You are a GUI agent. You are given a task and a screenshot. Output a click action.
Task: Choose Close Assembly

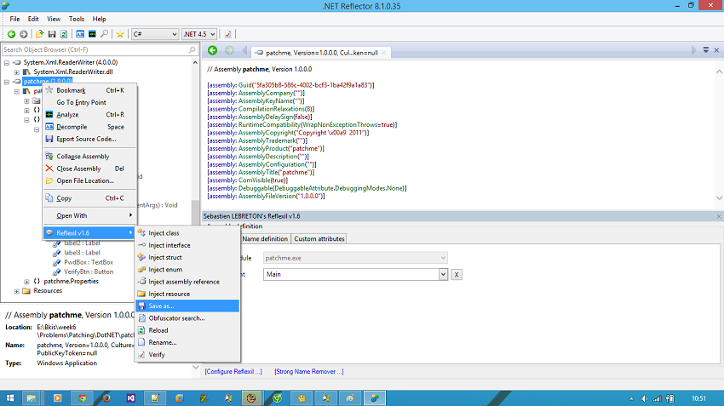point(90,169)
